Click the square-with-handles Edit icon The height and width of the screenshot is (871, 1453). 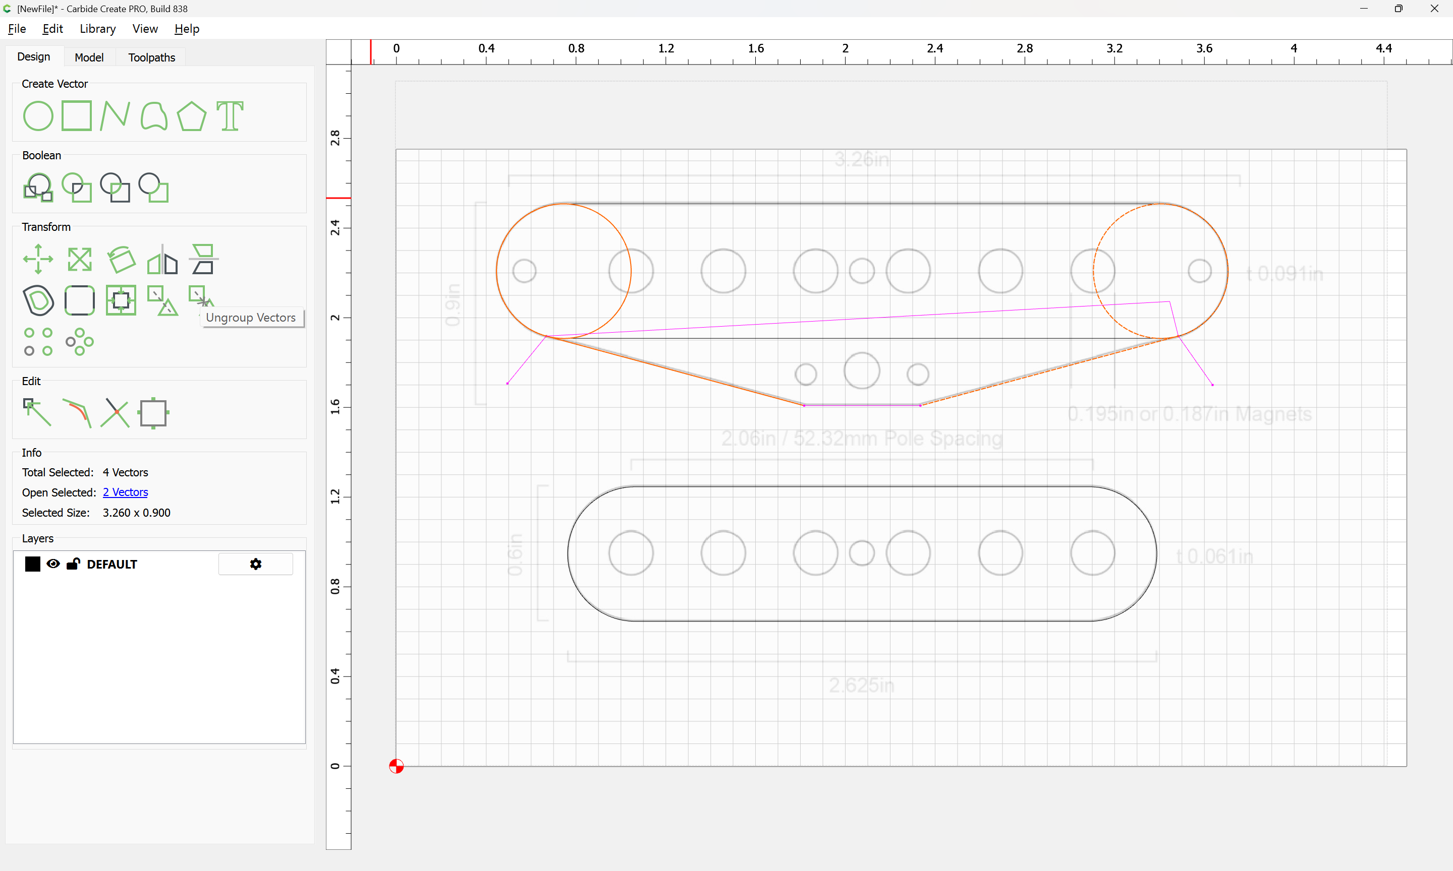pyautogui.click(x=154, y=413)
